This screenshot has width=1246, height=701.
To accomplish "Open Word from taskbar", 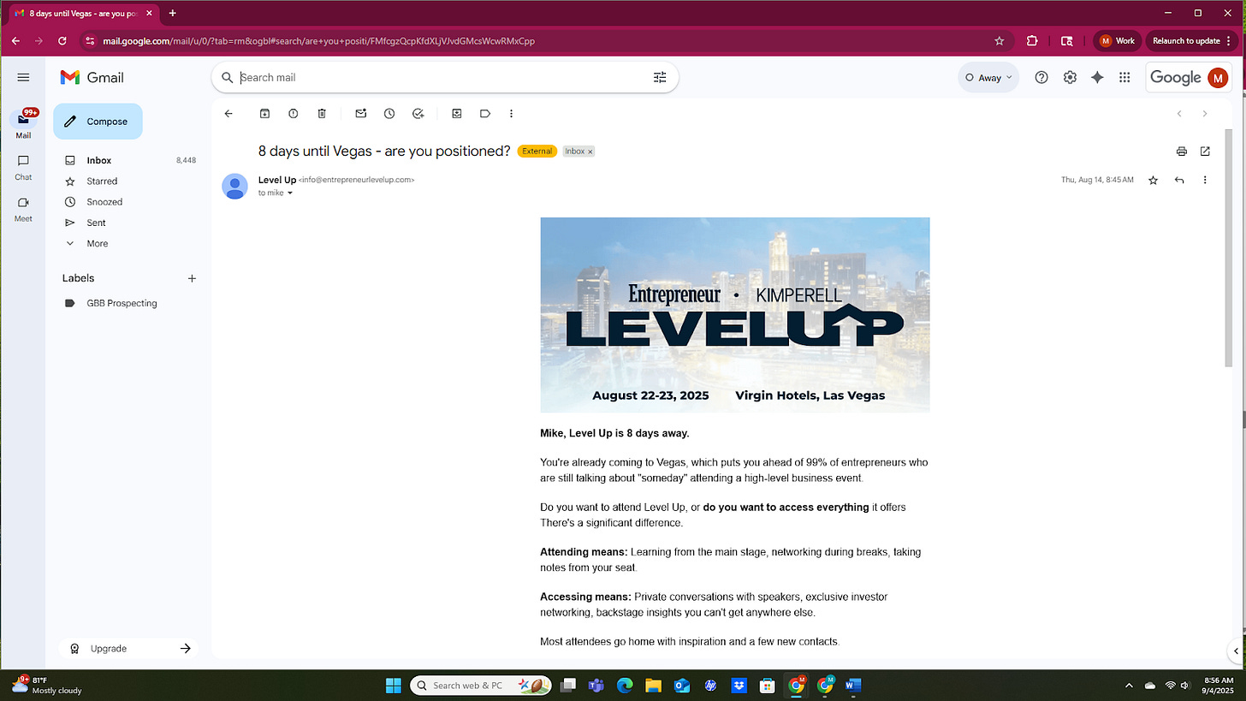I will click(853, 686).
